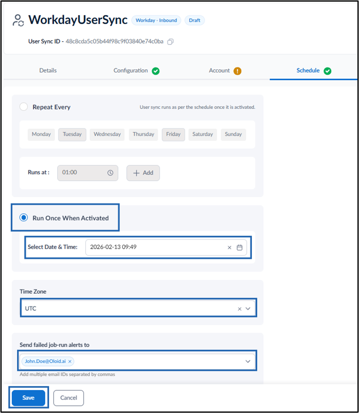Switch to the Configuration tab

click(x=131, y=70)
